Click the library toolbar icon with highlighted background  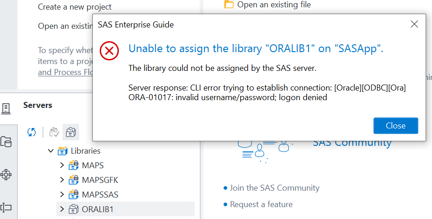click(x=71, y=132)
